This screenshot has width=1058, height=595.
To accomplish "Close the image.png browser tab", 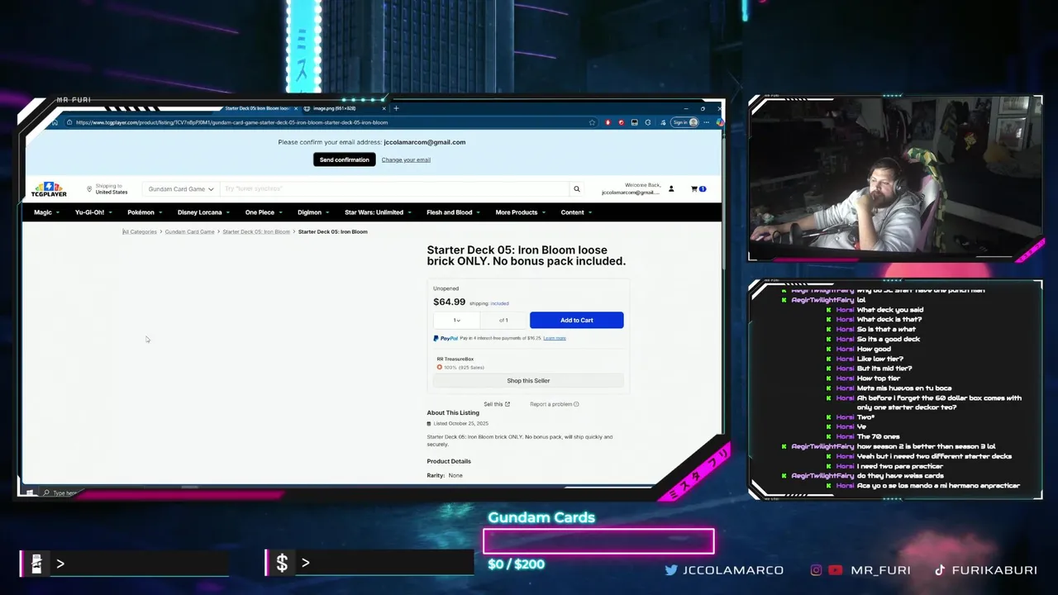I will point(384,108).
